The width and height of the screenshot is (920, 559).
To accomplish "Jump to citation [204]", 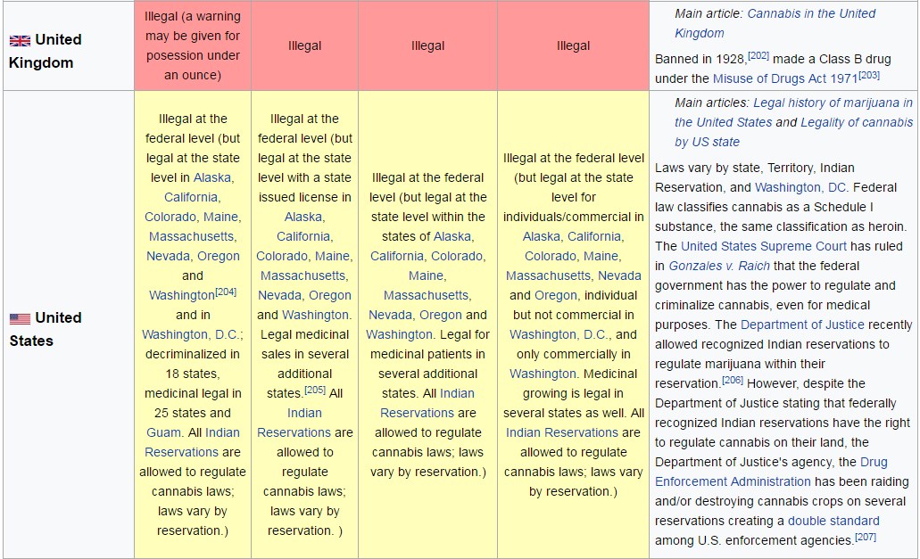I will tap(225, 292).
